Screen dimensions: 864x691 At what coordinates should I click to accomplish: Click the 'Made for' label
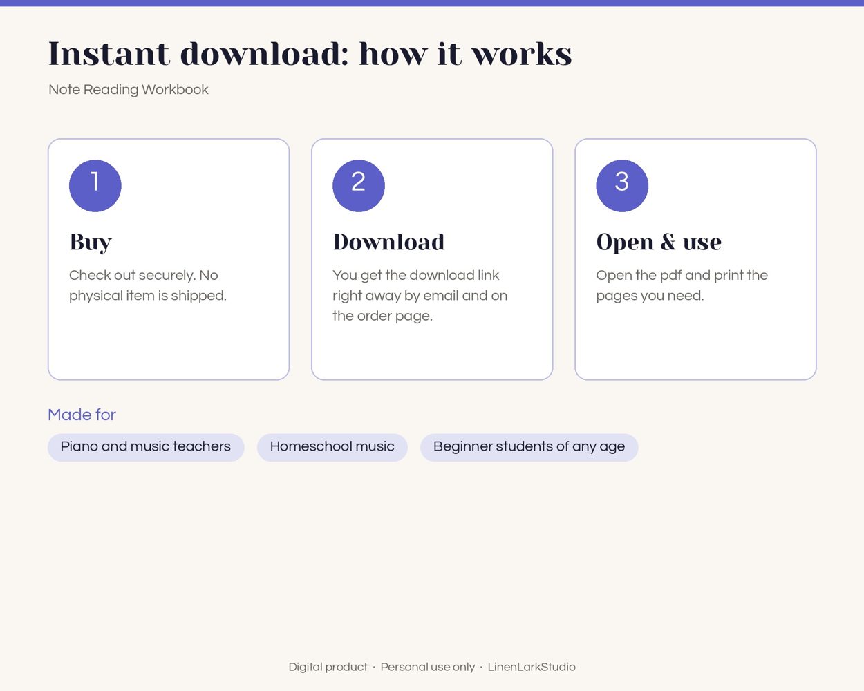[82, 415]
